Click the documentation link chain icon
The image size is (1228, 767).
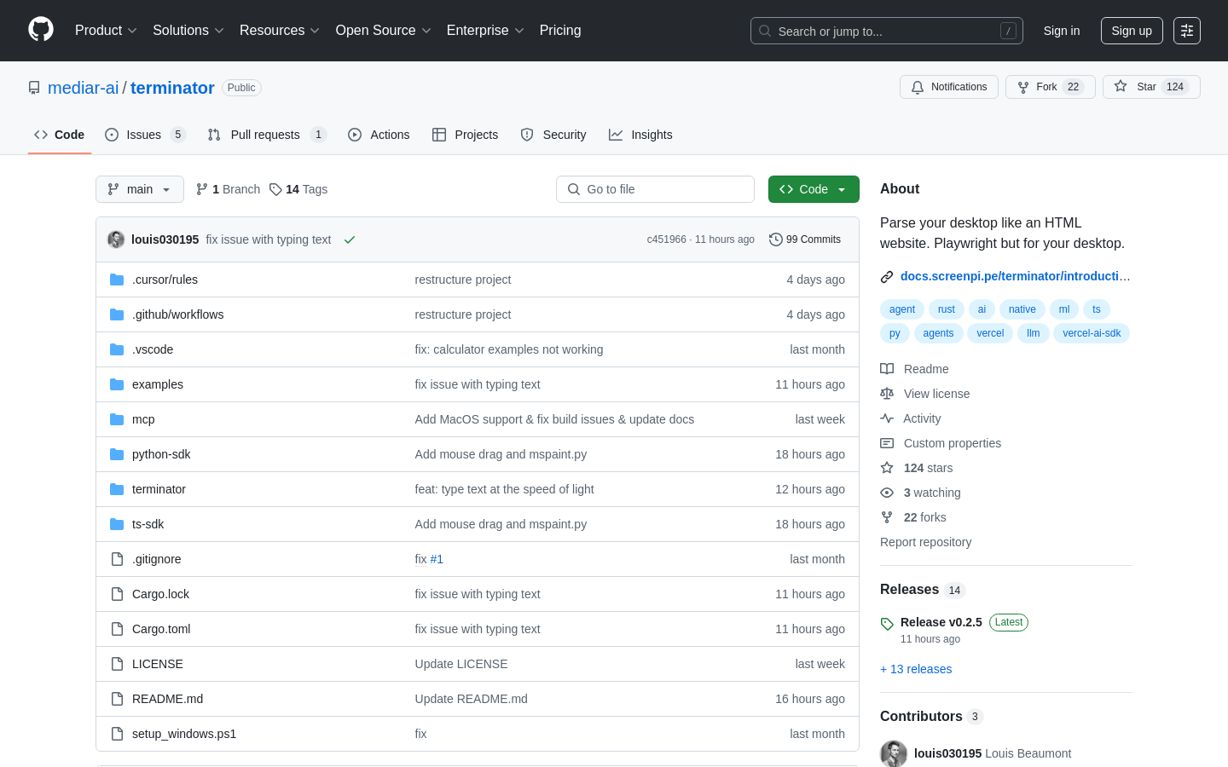pyautogui.click(x=887, y=276)
